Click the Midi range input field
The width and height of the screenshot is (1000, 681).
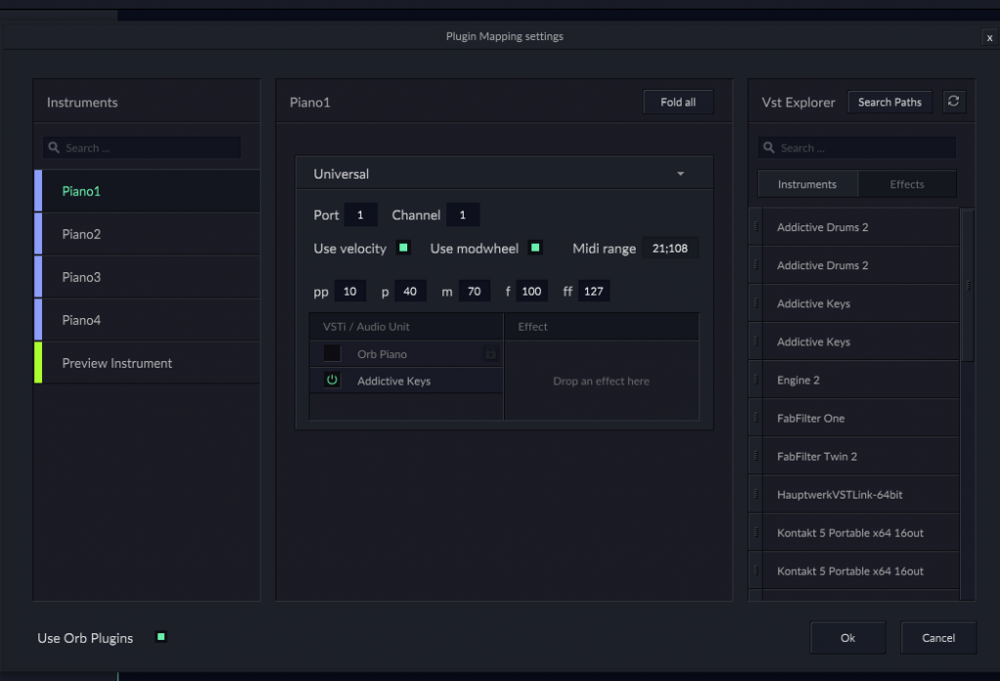[670, 248]
